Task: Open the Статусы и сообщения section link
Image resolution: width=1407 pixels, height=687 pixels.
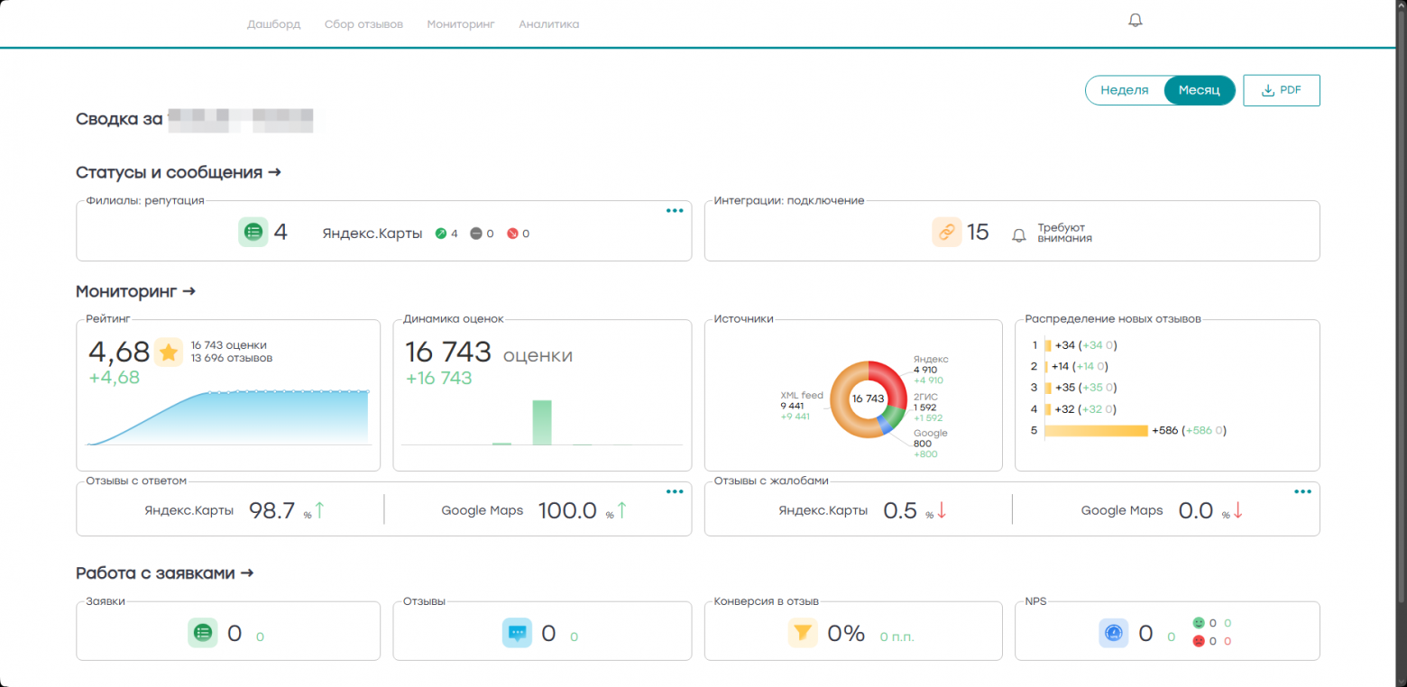Action: pos(179,172)
